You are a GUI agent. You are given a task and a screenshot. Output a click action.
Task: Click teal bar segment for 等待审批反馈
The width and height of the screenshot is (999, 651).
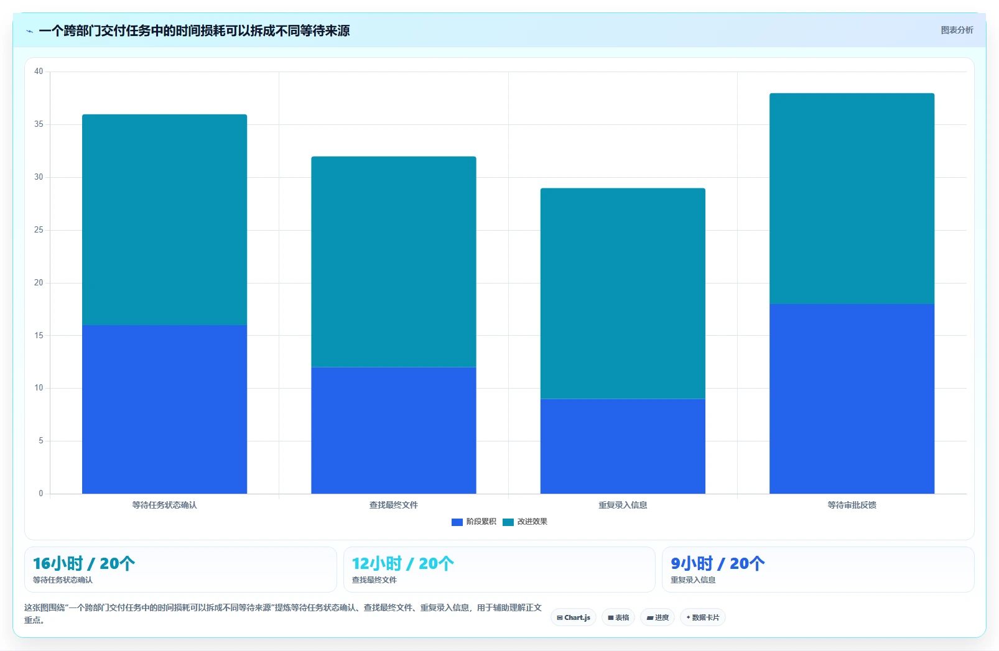852,198
